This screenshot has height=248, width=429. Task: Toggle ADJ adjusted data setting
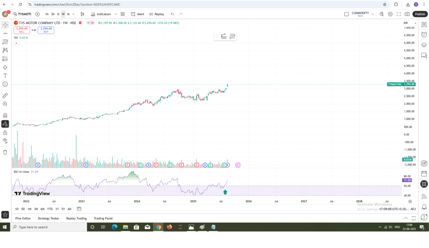click(x=413, y=209)
